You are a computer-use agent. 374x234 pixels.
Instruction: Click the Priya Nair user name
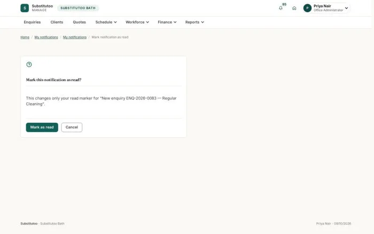coord(322,6)
